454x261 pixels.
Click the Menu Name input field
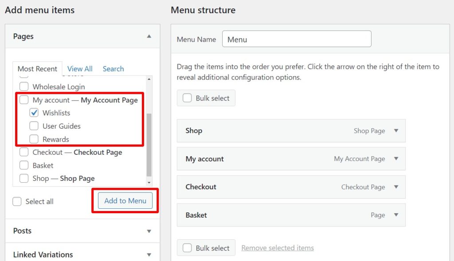(x=296, y=39)
